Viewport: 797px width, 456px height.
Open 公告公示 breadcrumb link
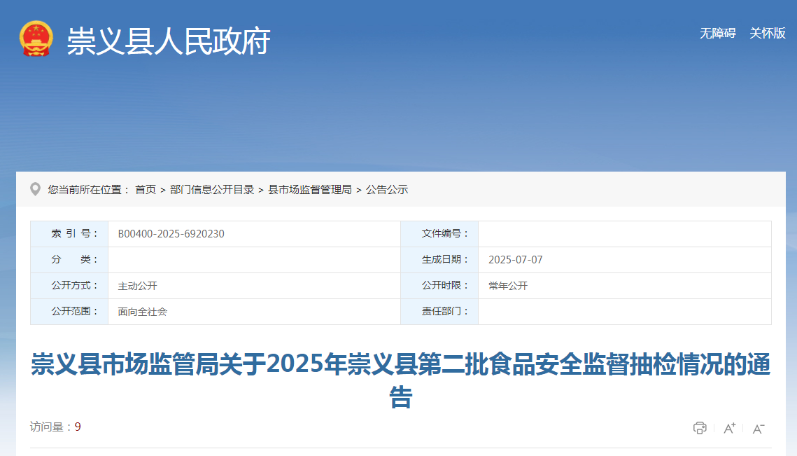(x=387, y=190)
